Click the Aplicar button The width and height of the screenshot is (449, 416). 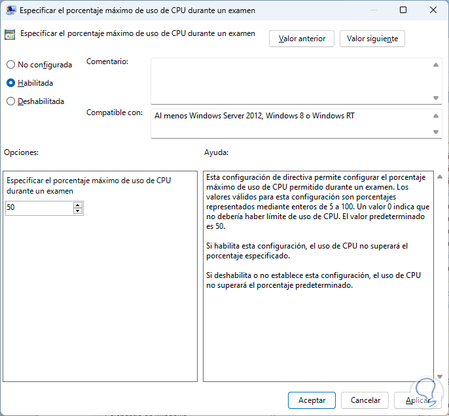[x=417, y=400]
